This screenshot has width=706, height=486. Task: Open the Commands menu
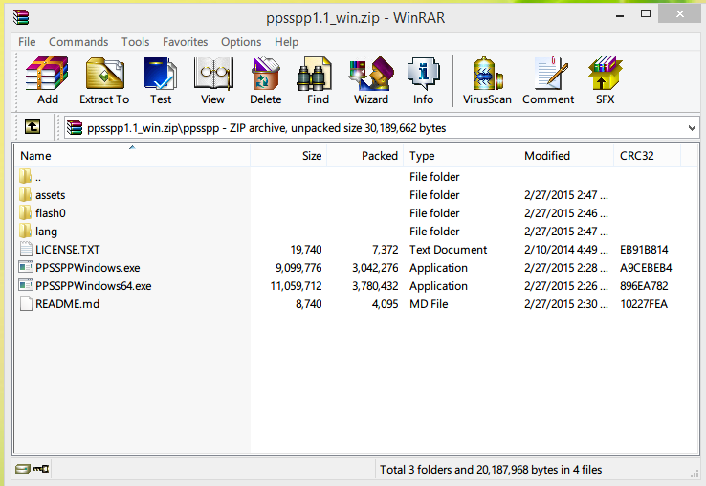(78, 42)
